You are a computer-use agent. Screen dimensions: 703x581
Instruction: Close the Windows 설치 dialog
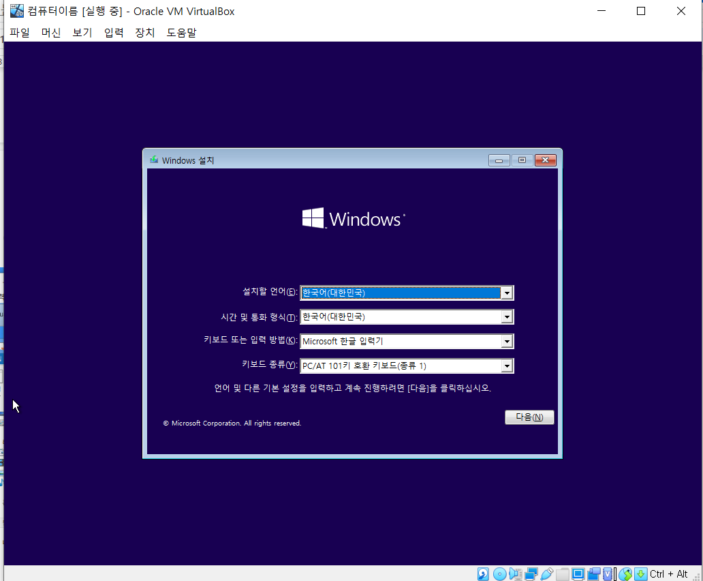[x=545, y=160]
